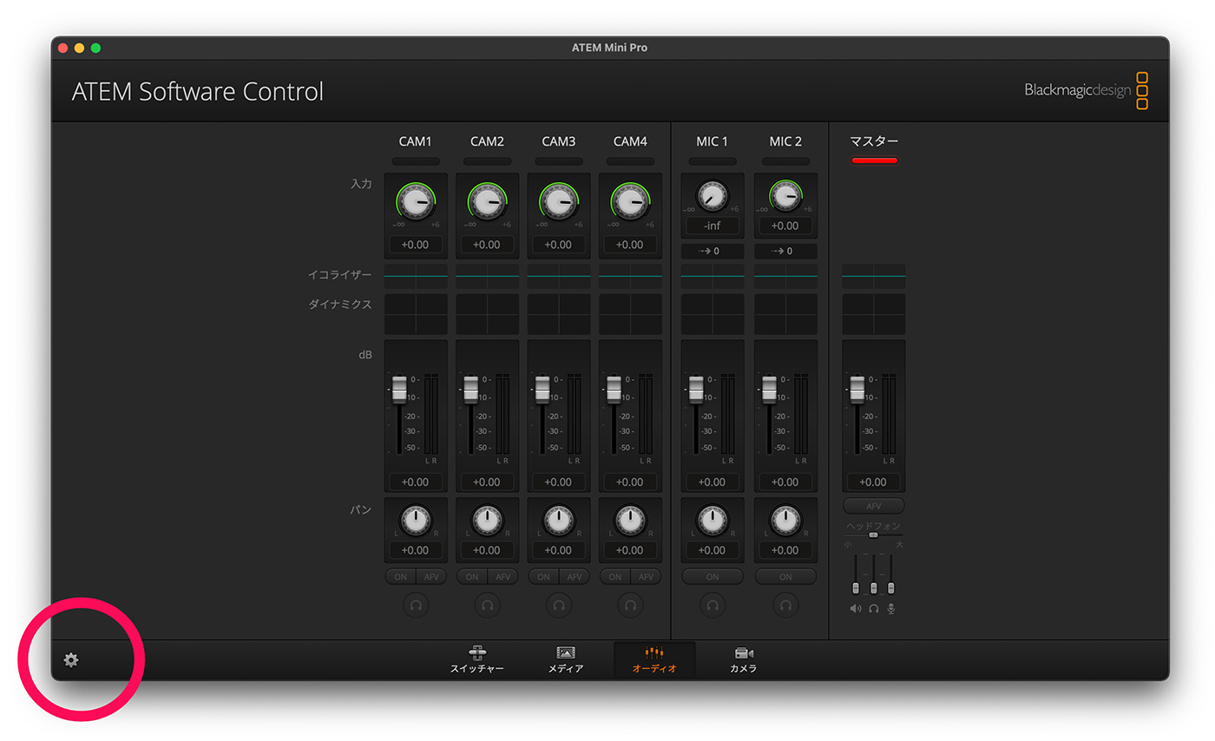Open the CAM1 equalizer display

[416, 276]
